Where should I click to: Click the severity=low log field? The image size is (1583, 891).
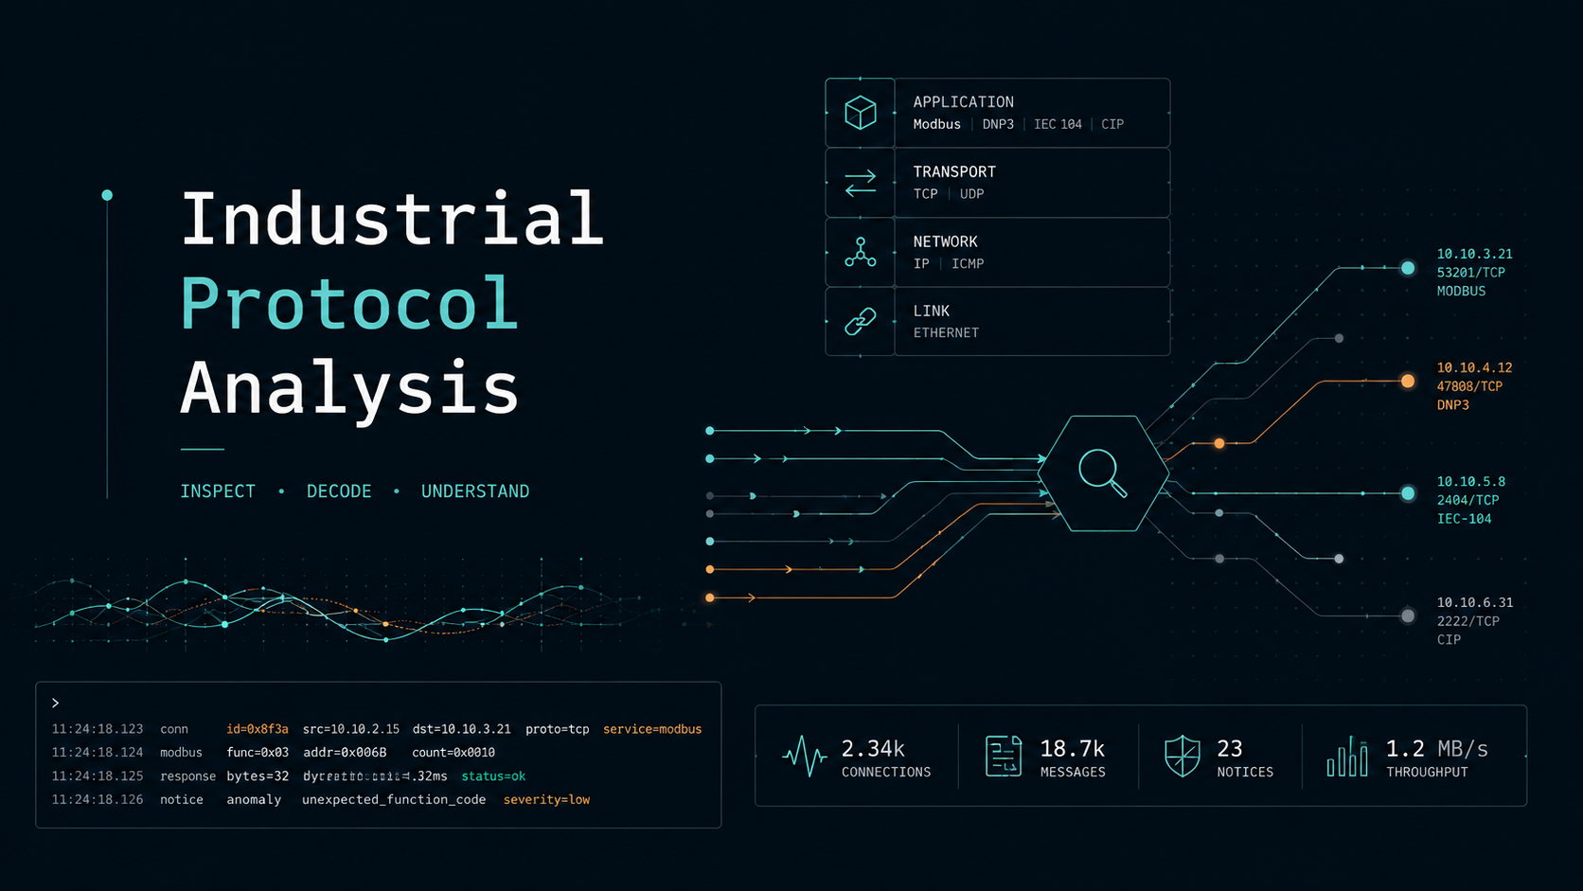(546, 800)
